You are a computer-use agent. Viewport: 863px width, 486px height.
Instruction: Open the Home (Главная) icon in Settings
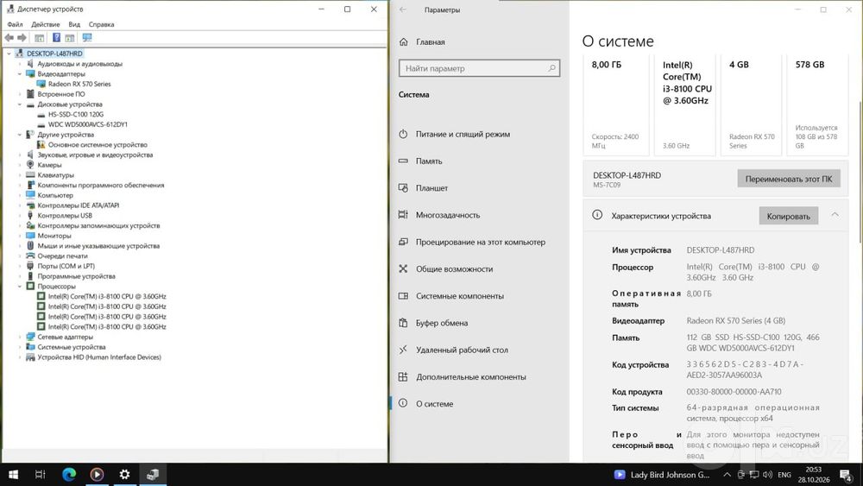(x=403, y=41)
